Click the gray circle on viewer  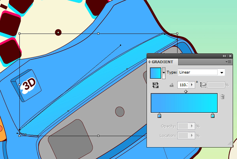(x=120, y=112)
